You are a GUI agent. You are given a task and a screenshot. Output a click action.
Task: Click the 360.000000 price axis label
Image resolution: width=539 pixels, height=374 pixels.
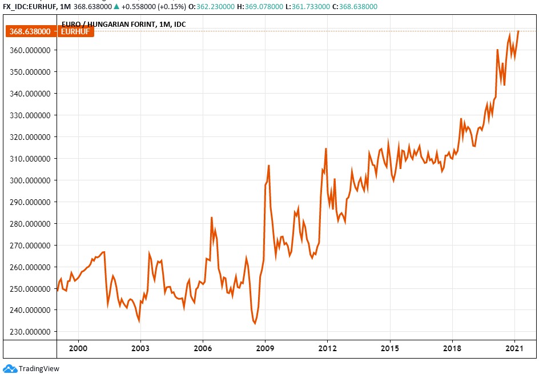point(30,50)
